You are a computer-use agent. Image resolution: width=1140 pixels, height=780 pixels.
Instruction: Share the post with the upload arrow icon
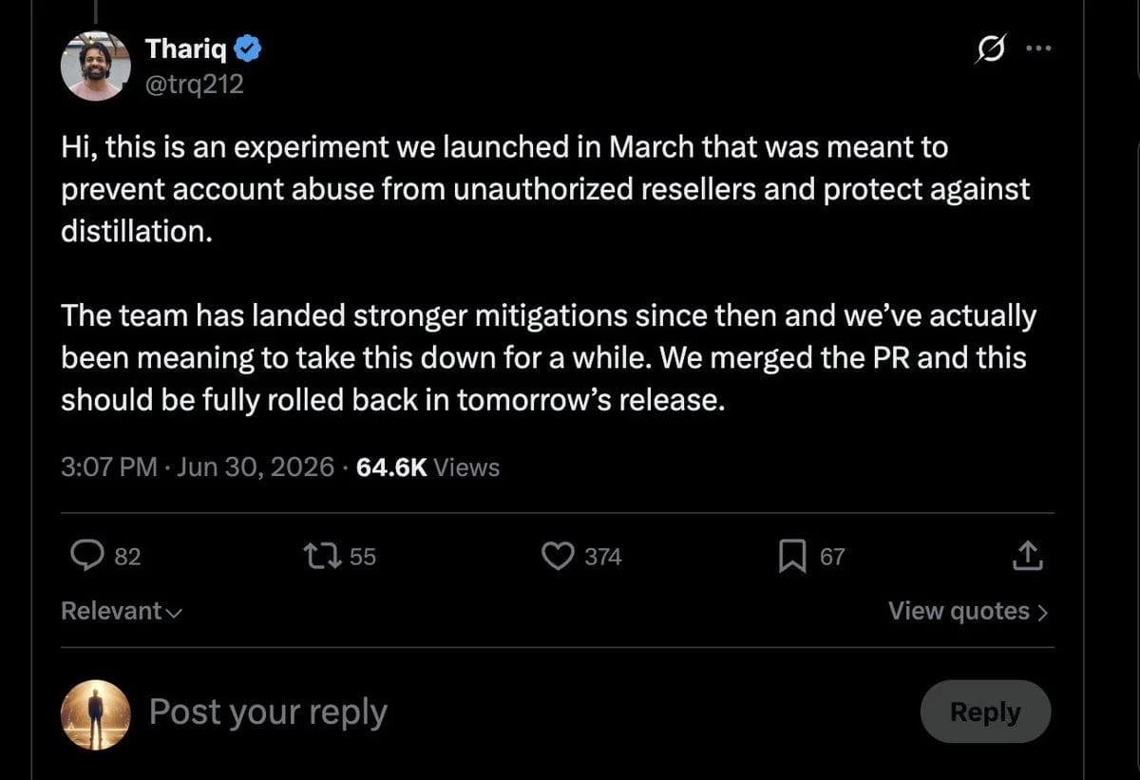point(1028,557)
